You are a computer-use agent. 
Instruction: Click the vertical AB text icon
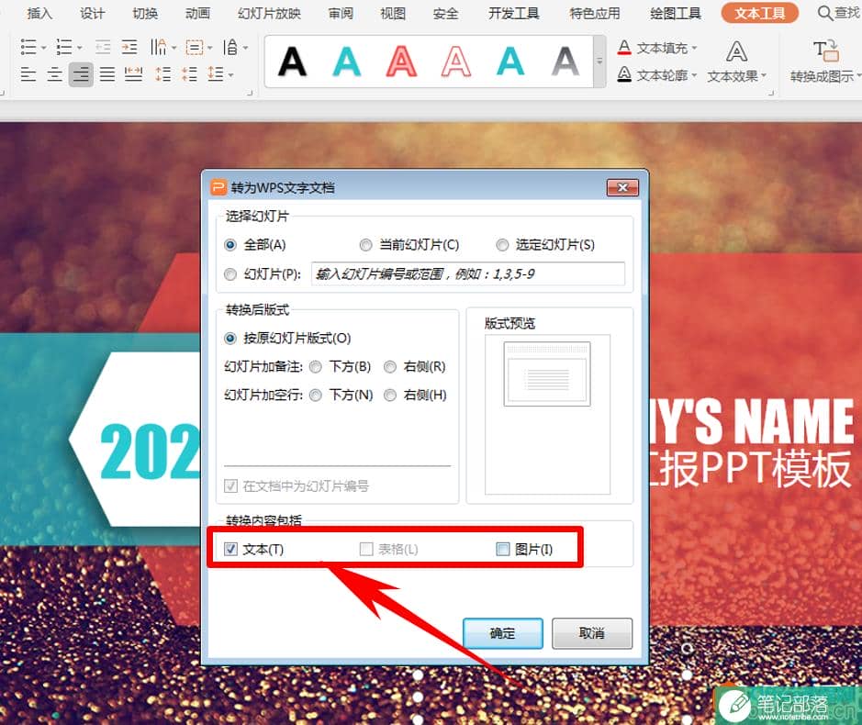point(230,48)
